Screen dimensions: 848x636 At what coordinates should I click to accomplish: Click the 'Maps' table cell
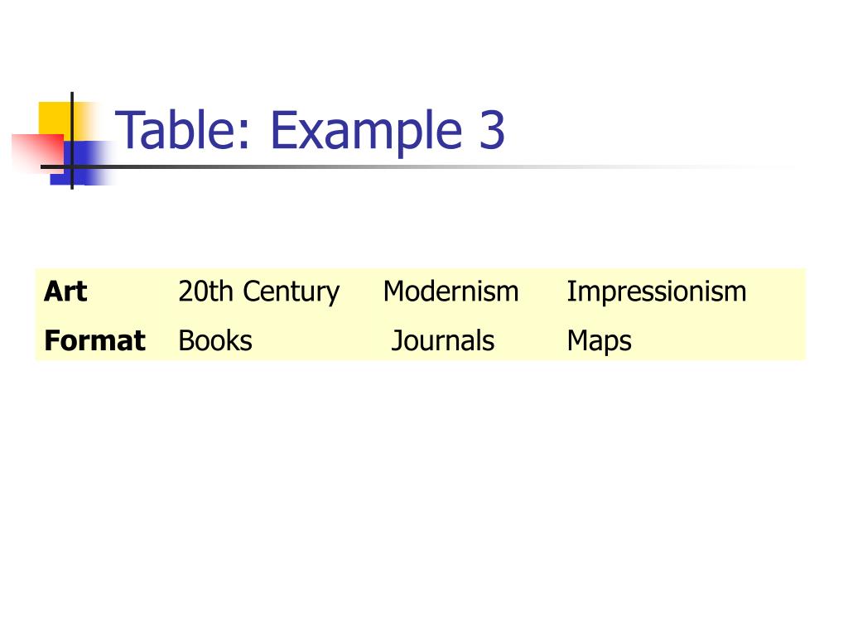pos(600,341)
